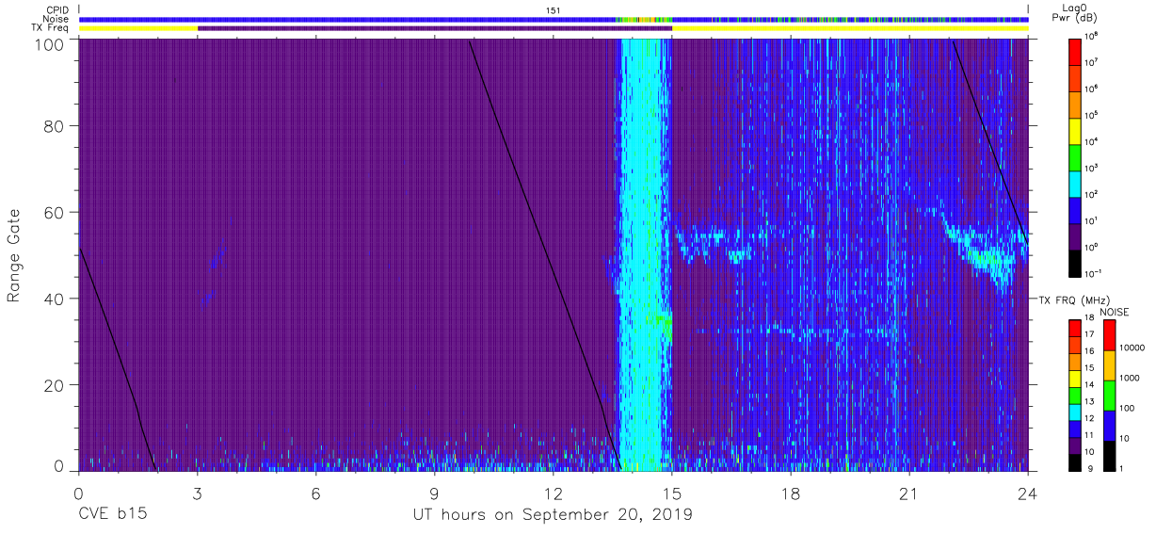The image size is (1156, 534).
Task: Click the 18 label on the TX FRQ colorbar
Action: [1090, 319]
